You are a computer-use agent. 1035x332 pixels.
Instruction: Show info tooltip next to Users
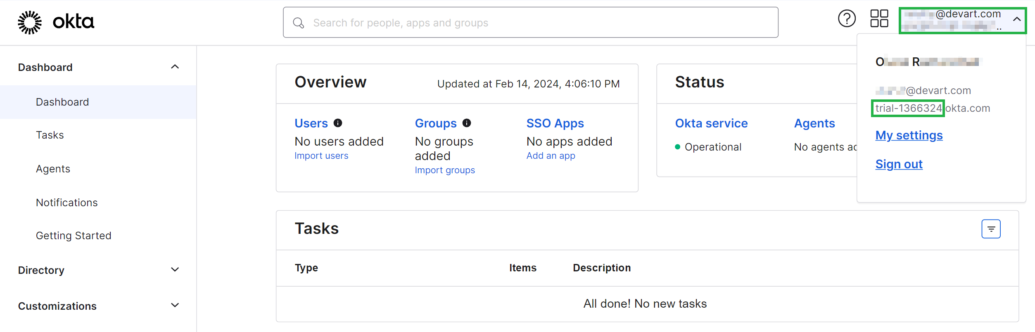pyautogui.click(x=338, y=123)
